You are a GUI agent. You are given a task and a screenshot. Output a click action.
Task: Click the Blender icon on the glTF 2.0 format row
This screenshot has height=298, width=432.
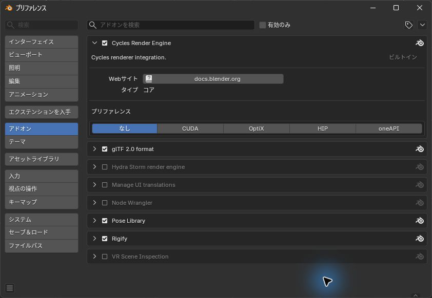[x=420, y=149]
